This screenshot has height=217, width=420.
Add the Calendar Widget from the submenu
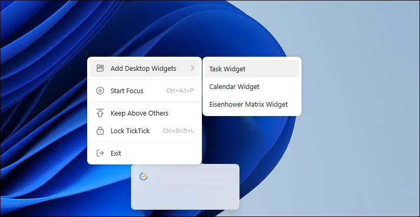tap(252, 86)
